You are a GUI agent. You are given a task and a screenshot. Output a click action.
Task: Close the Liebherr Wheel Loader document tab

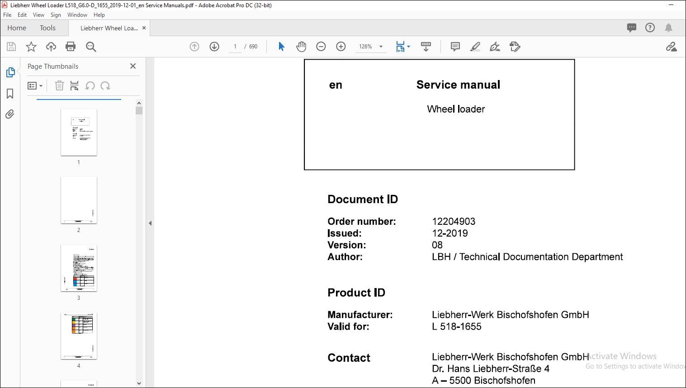[x=144, y=28]
